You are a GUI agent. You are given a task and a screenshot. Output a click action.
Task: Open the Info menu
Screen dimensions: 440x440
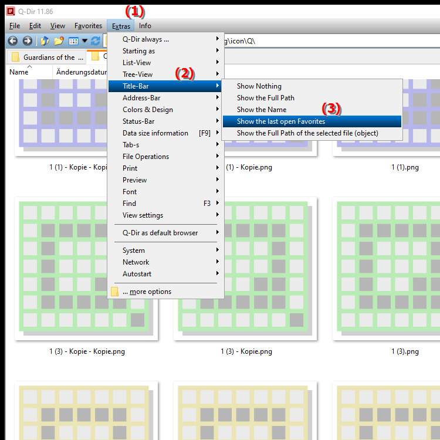click(x=145, y=26)
